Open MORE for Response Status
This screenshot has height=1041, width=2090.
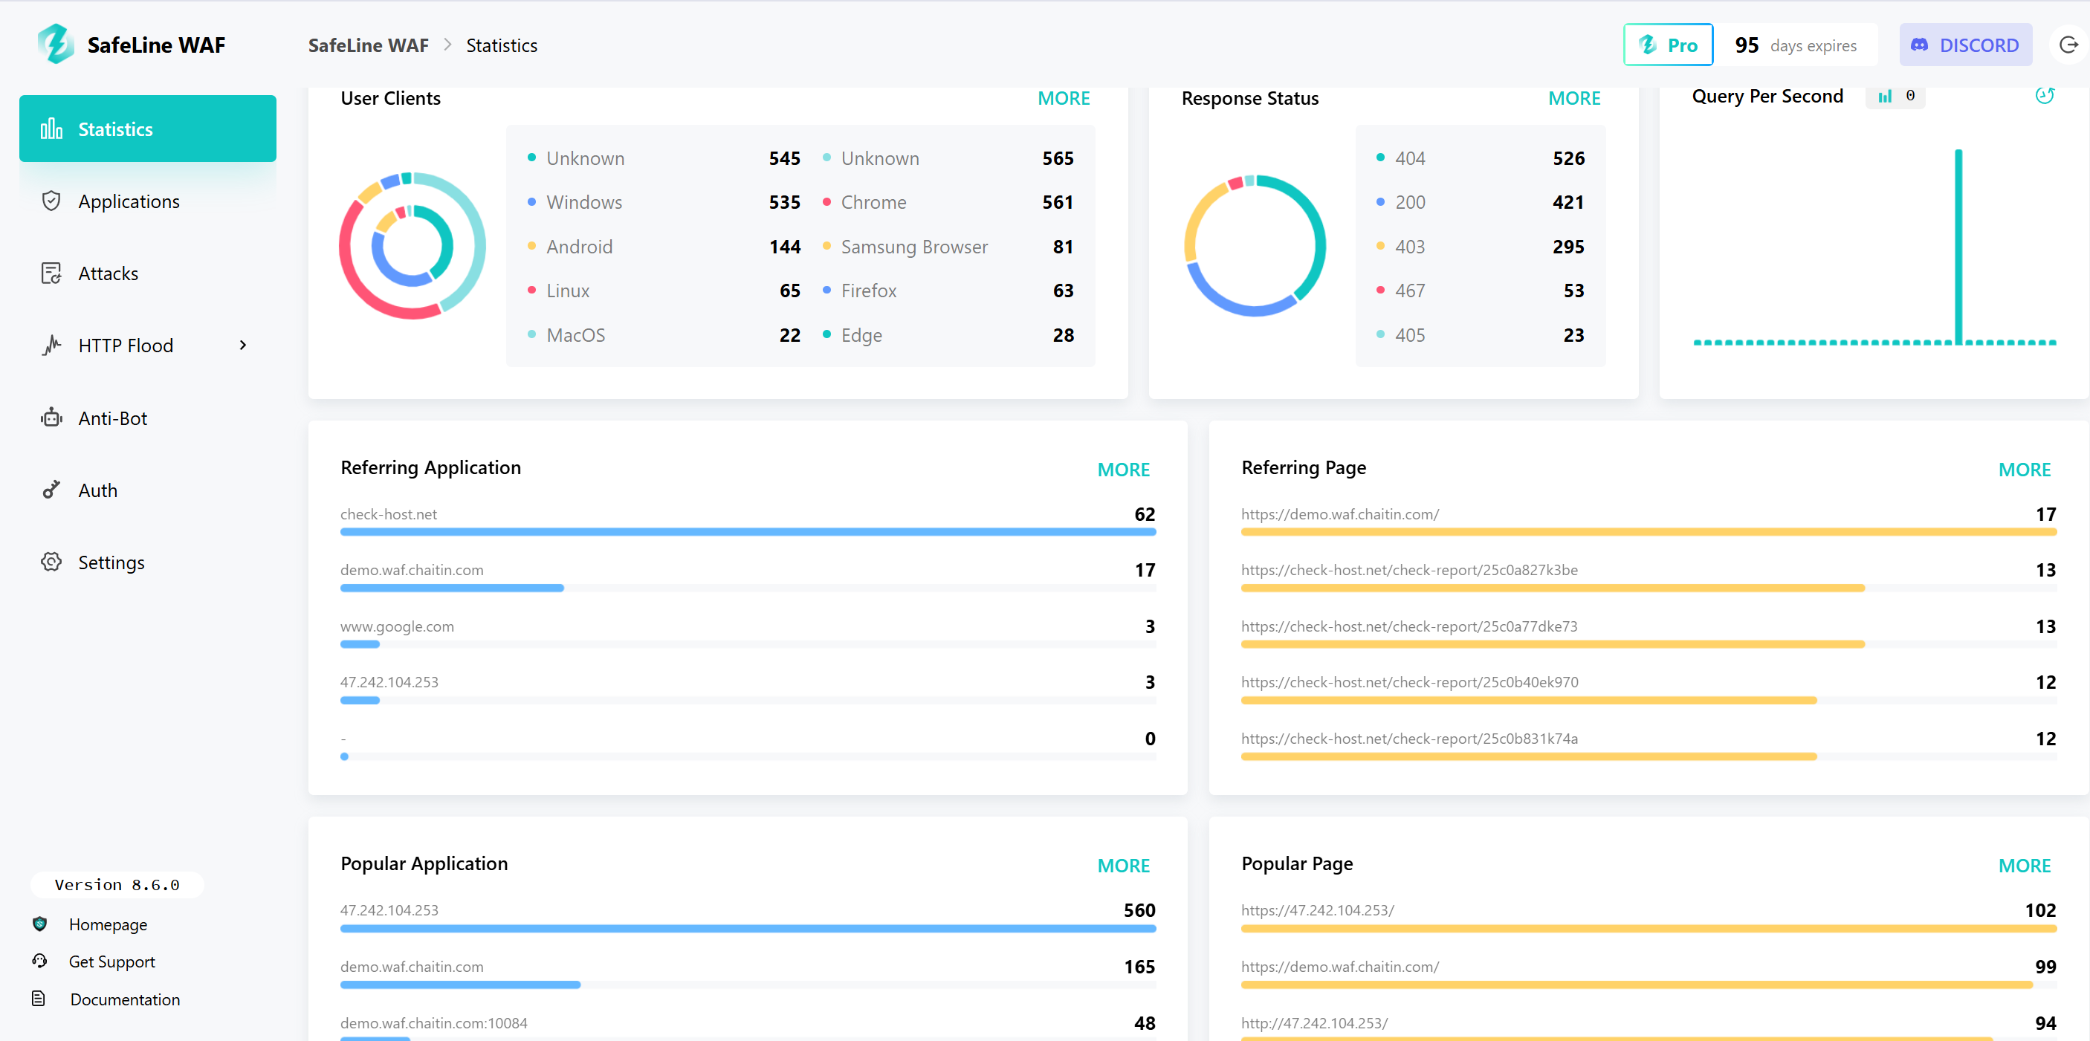pos(1573,98)
